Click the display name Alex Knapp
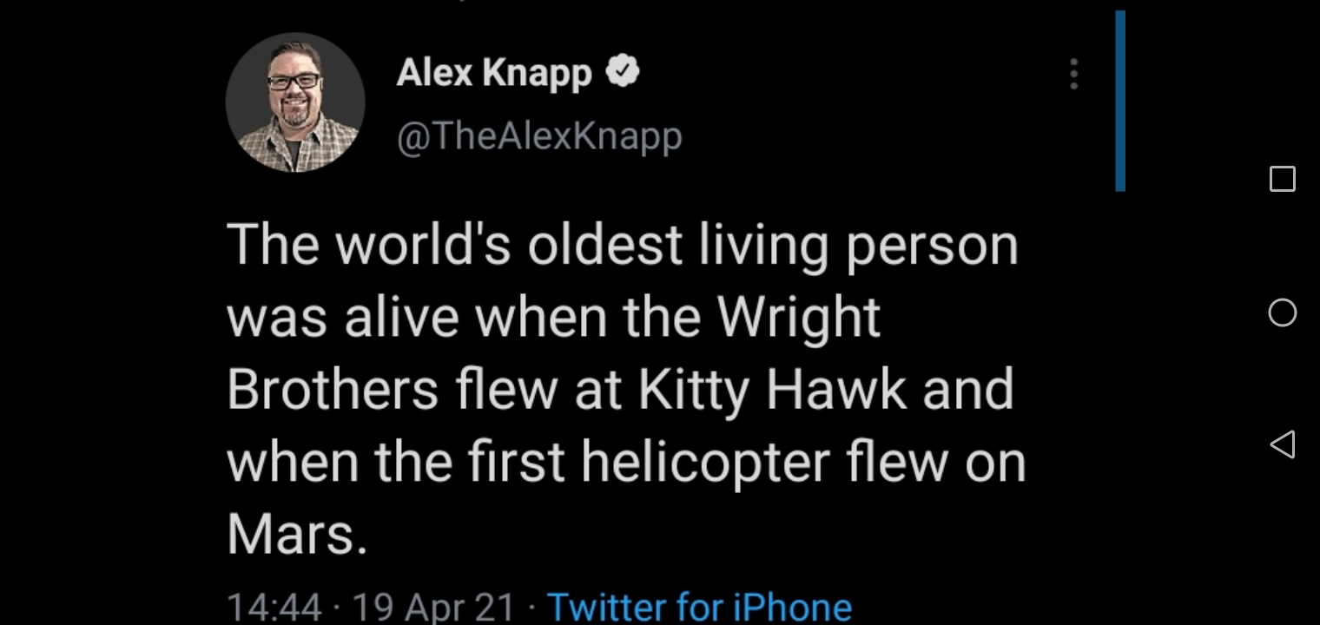Viewport: 1320px width, 625px height. click(493, 73)
